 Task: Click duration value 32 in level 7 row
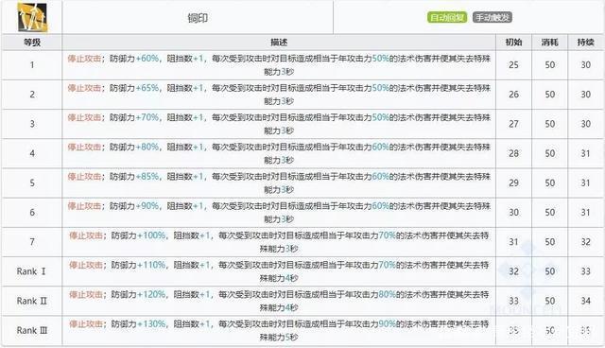(586, 242)
